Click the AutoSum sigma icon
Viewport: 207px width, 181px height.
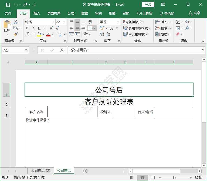pos(178,22)
